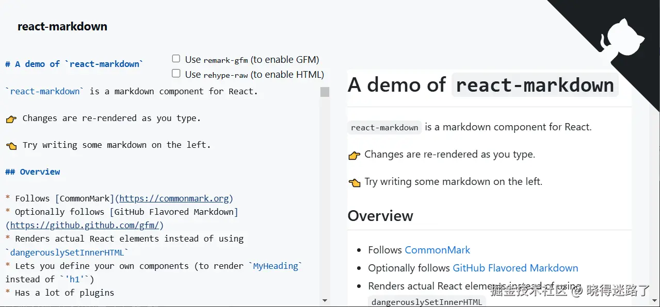
Task: Enable the remark-gfm checkbox
Action: tap(176, 59)
